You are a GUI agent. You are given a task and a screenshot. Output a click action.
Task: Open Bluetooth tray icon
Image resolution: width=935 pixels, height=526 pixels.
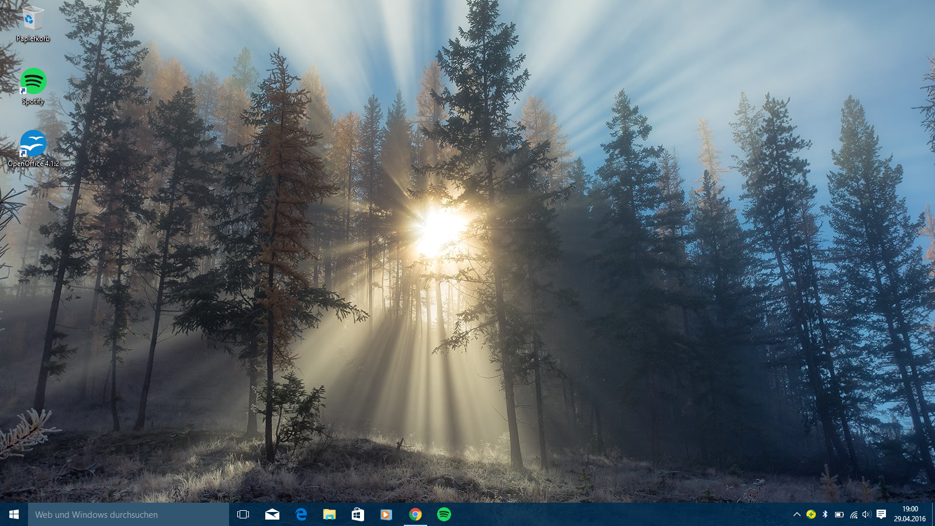[825, 514]
